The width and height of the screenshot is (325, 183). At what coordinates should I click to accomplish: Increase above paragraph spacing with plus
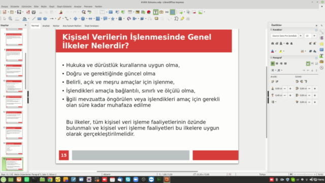coord(290,88)
